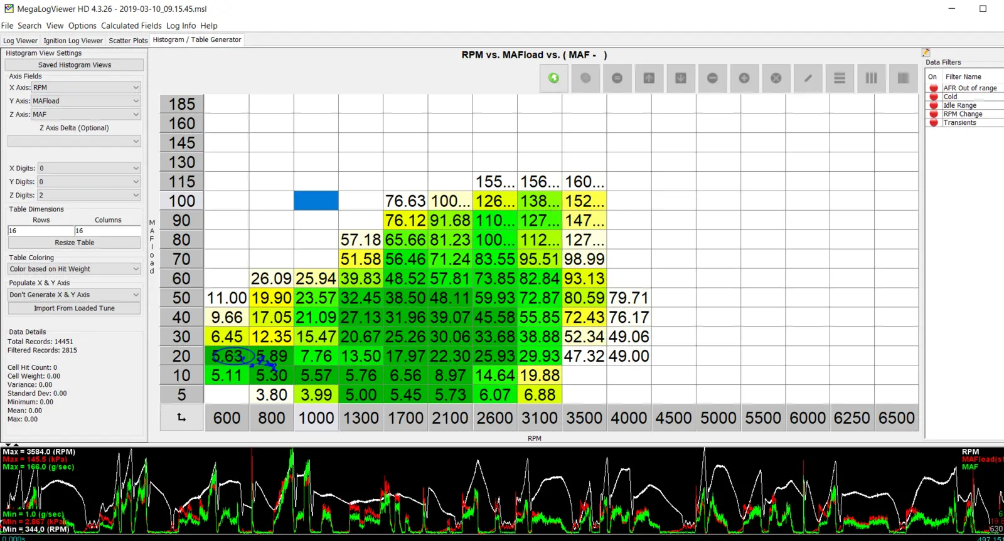Open the Search menu

tap(29, 26)
